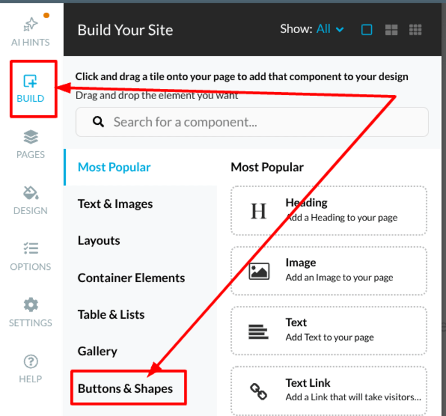Click the magnifier search icon

click(98, 121)
